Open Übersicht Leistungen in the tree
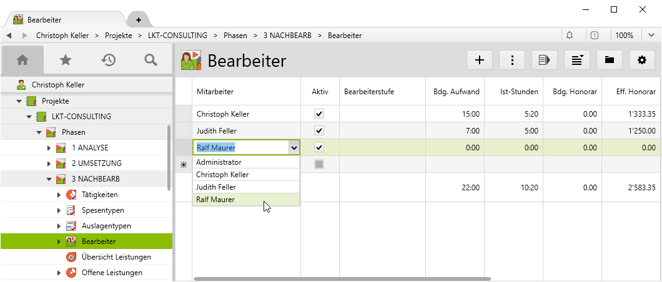The width and height of the screenshot is (662, 282). pyautogui.click(x=116, y=257)
